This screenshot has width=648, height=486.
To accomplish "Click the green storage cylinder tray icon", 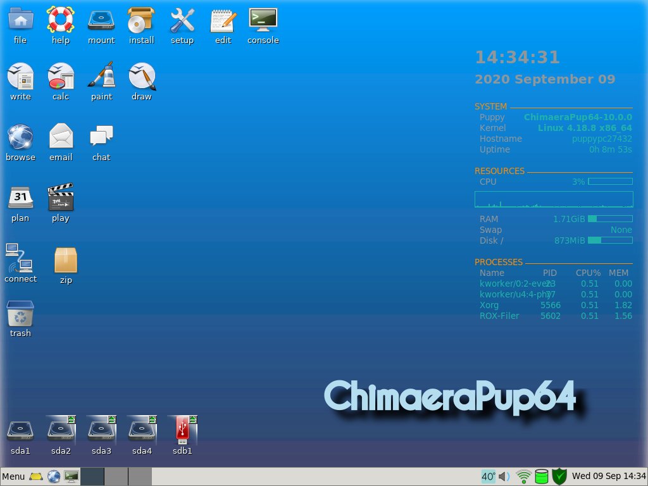I will click(x=542, y=477).
